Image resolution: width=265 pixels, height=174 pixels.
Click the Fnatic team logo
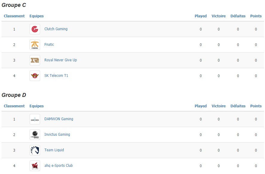35,45
